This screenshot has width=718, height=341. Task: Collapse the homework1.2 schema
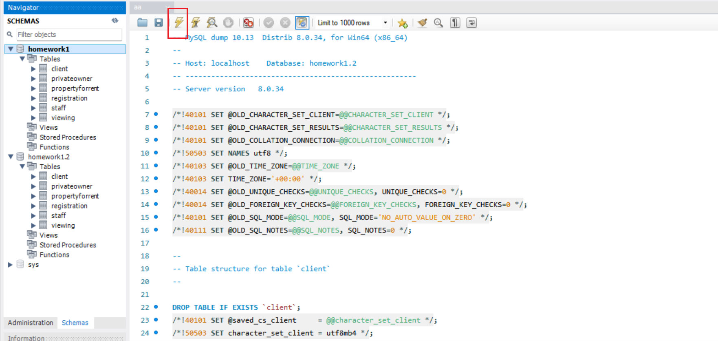coord(11,157)
